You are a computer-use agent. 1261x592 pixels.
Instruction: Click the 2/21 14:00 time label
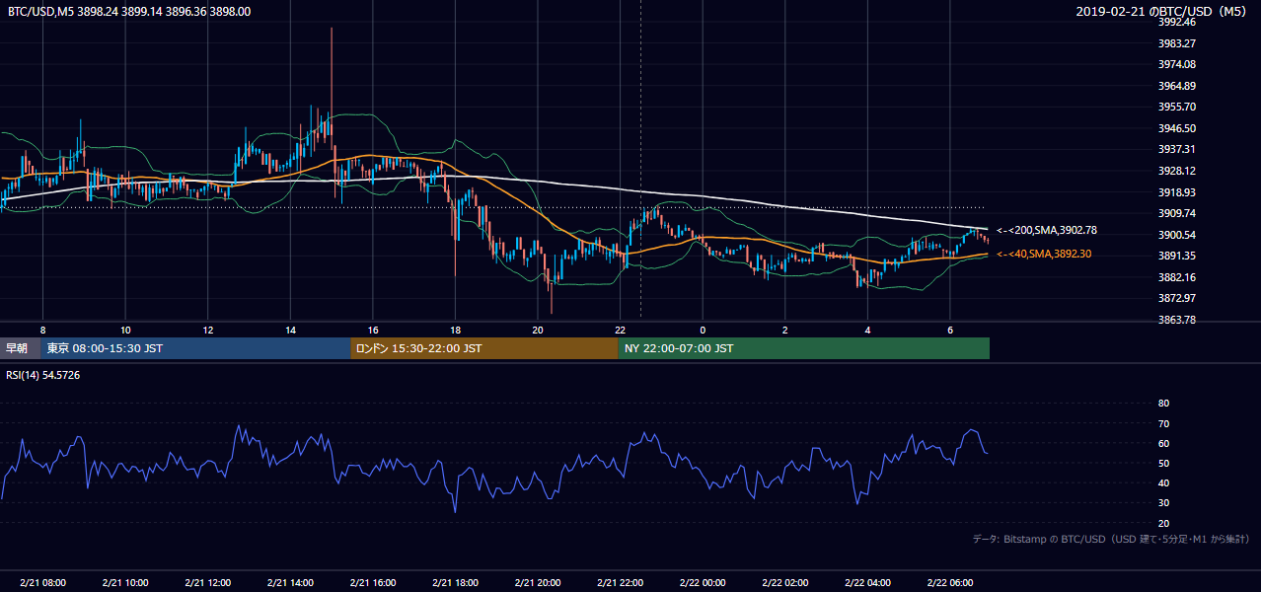click(x=290, y=583)
